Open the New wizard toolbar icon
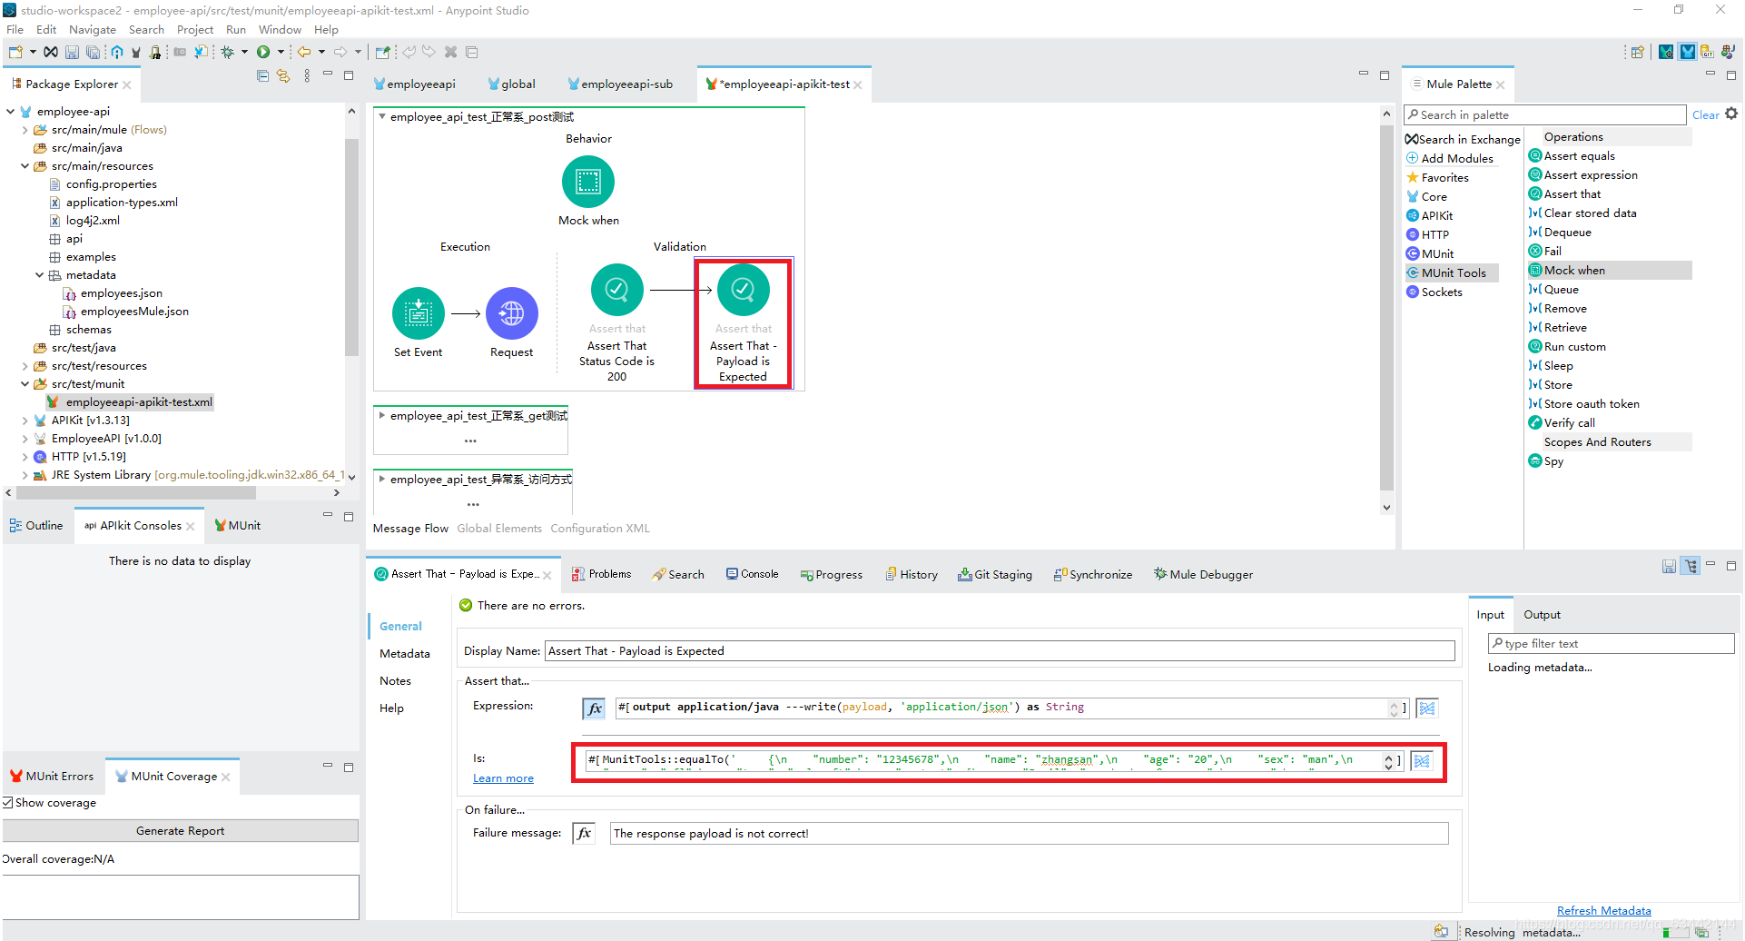This screenshot has width=1745, height=941. [x=15, y=52]
